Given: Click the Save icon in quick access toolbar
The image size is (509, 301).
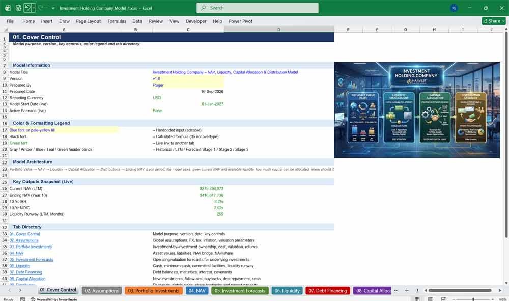Looking at the screenshot, I should [18, 8].
